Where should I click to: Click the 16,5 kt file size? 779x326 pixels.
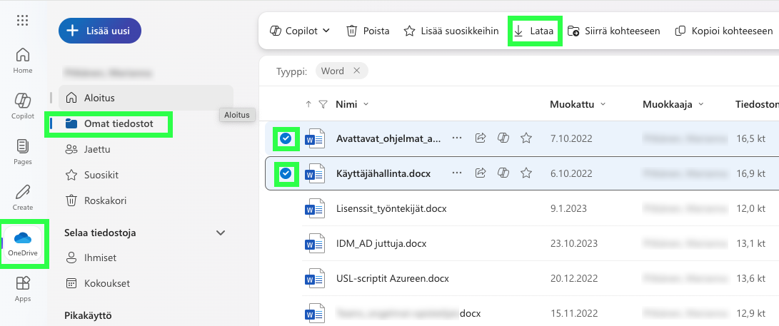(x=750, y=138)
